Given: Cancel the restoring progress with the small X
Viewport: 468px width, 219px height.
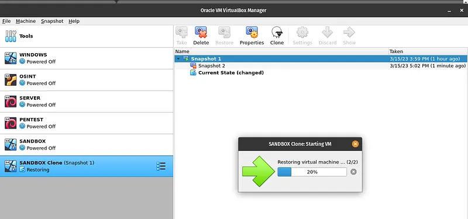Looking at the screenshot, I should tap(353, 172).
